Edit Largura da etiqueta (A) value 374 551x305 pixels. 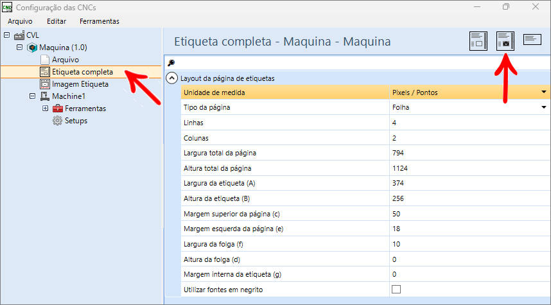[469, 183]
